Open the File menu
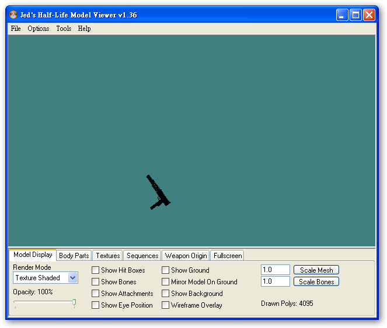387x328 pixels. click(x=16, y=29)
